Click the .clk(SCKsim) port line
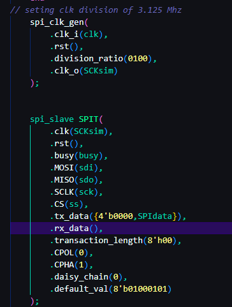232x307 pixels. (81, 131)
